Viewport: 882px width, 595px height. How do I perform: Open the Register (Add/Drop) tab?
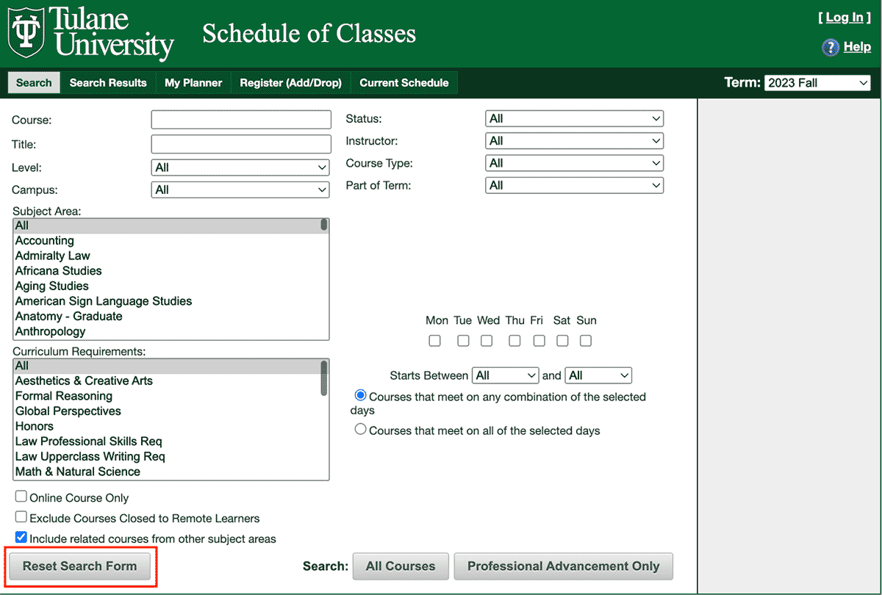(291, 83)
